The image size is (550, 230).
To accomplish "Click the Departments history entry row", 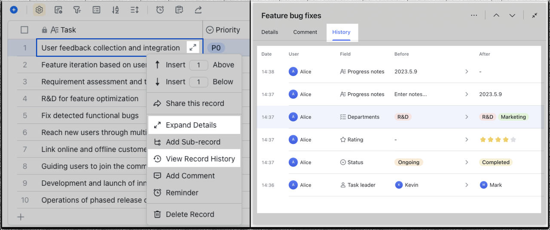I will pyautogui.click(x=399, y=117).
